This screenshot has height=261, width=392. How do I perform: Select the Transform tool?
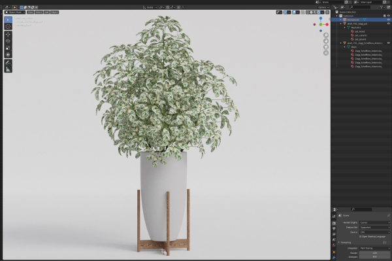coord(8,54)
